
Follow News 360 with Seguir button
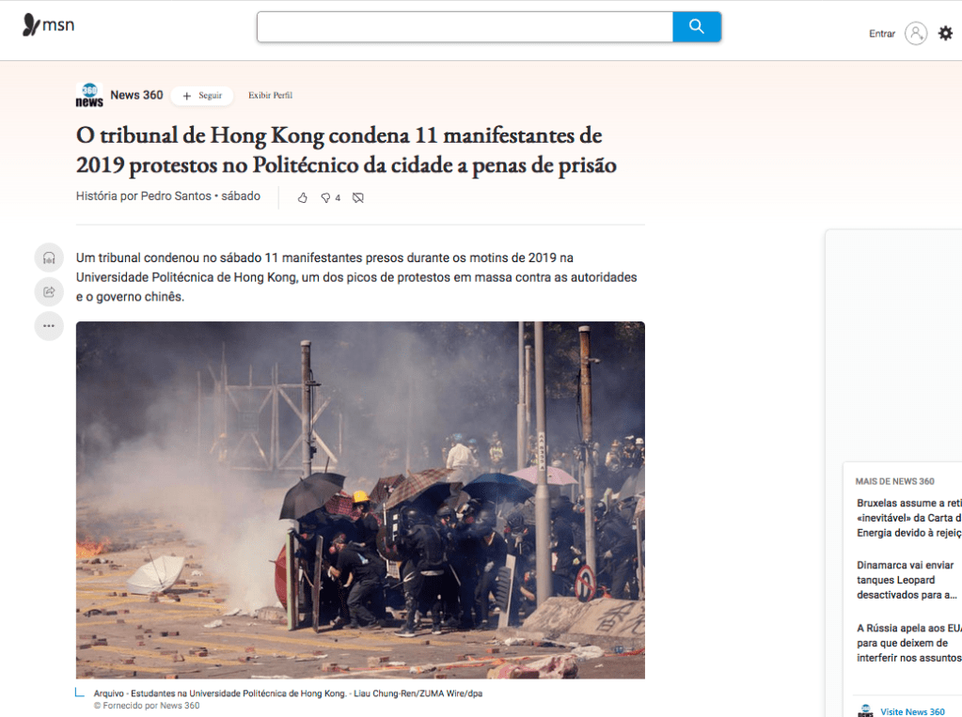(202, 96)
